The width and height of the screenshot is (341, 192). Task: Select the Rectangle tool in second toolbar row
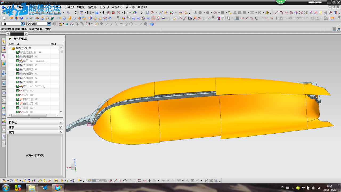pyautogui.click(x=267, y=18)
